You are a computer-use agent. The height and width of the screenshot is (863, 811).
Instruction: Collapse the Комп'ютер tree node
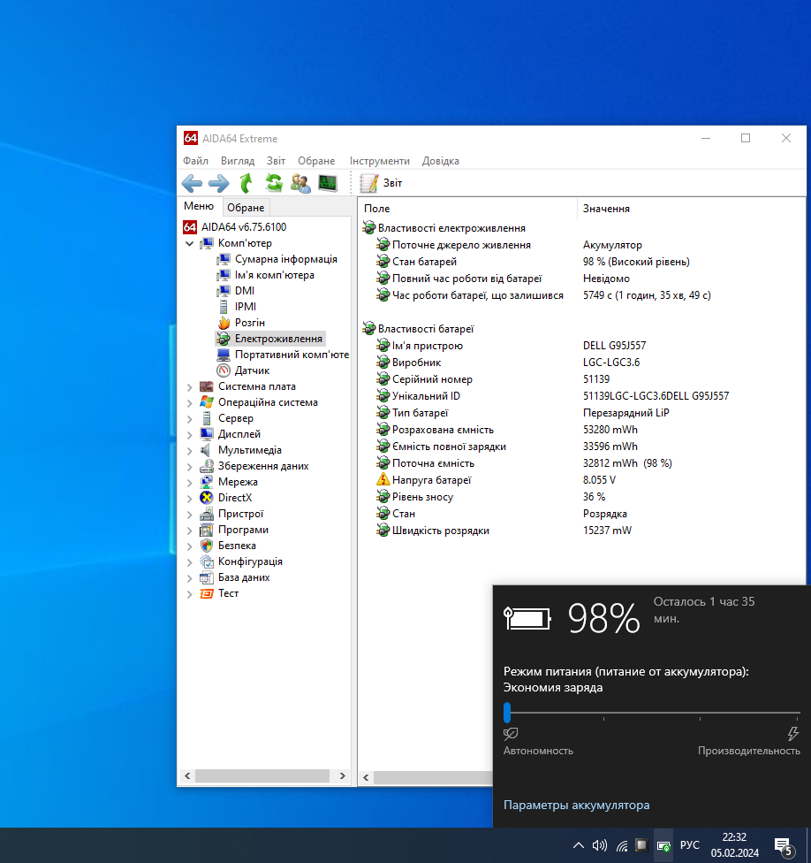coord(190,243)
